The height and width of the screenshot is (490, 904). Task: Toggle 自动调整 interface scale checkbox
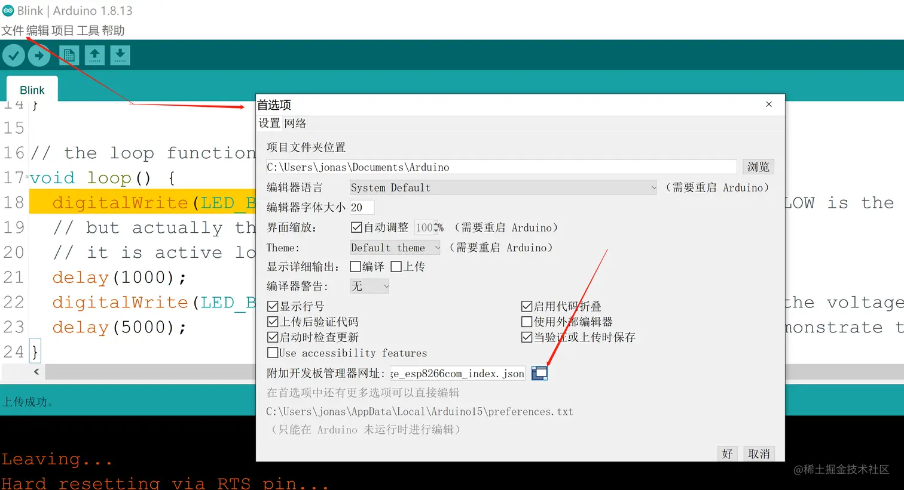(x=356, y=227)
